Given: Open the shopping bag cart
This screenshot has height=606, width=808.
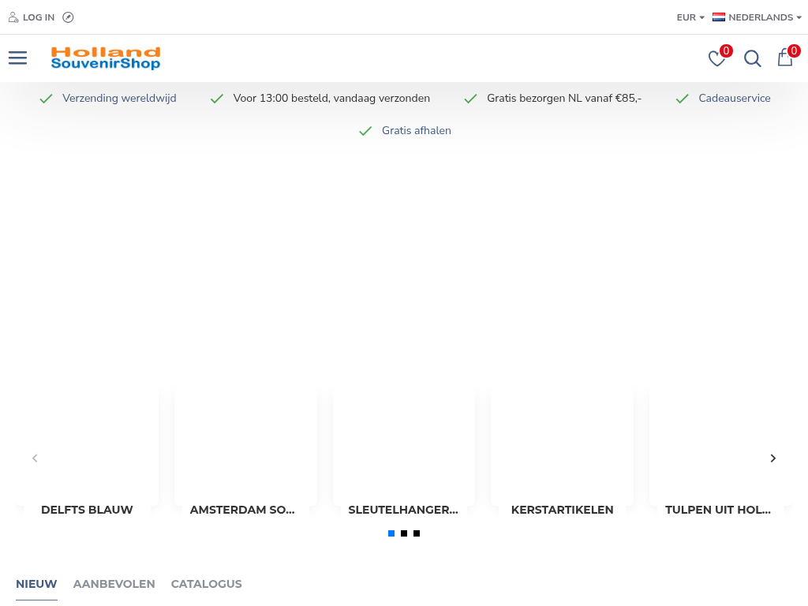Looking at the screenshot, I should (x=785, y=58).
